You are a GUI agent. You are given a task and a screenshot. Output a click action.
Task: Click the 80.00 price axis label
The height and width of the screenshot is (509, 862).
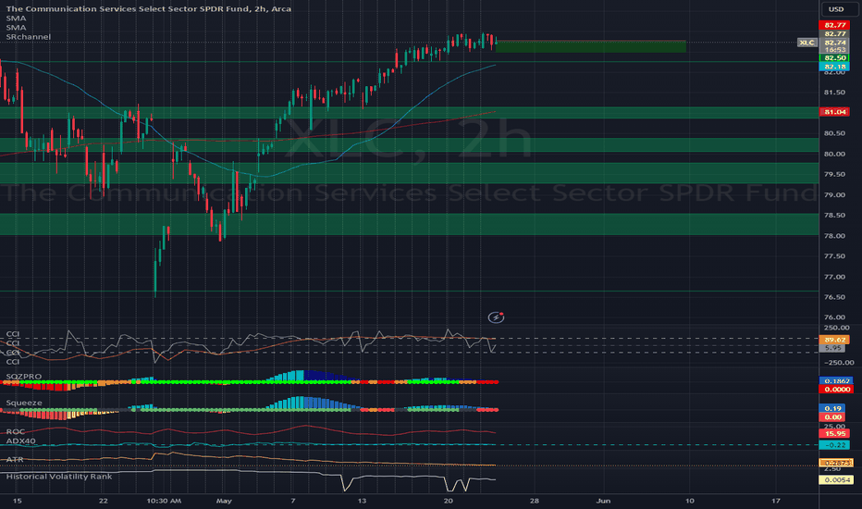pyautogui.click(x=834, y=154)
